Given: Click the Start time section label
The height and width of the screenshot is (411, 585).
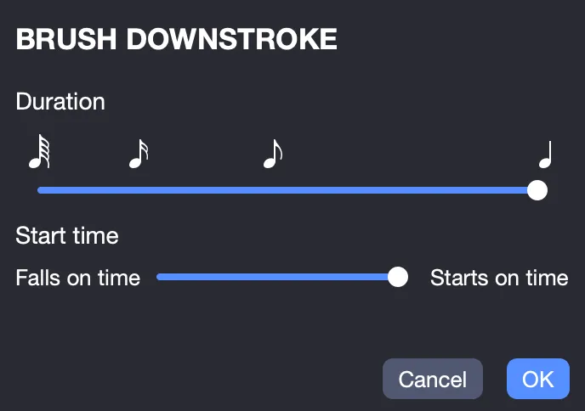Looking at the screenshot, I should point(67,236).
